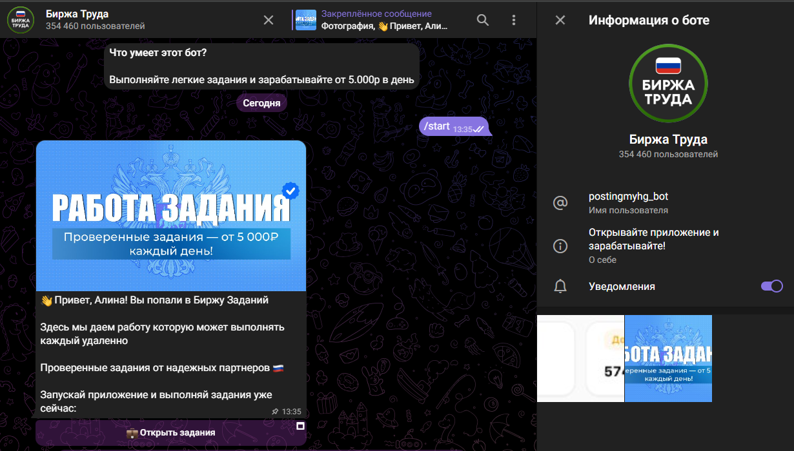Open the Работа Задания image in the chat
This screenshot has height=451, width=794.
(x=171, y=215)
